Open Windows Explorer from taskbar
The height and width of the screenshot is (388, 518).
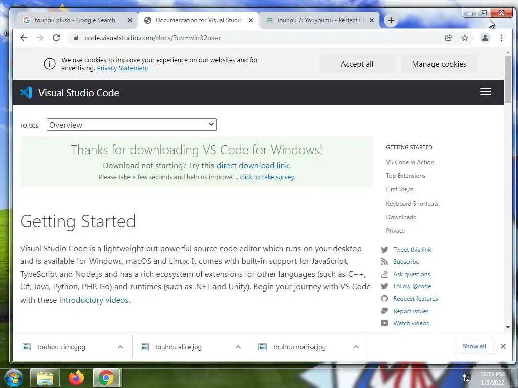(x=45, y=378)
